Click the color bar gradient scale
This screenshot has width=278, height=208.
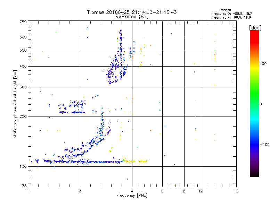[254, 103]
